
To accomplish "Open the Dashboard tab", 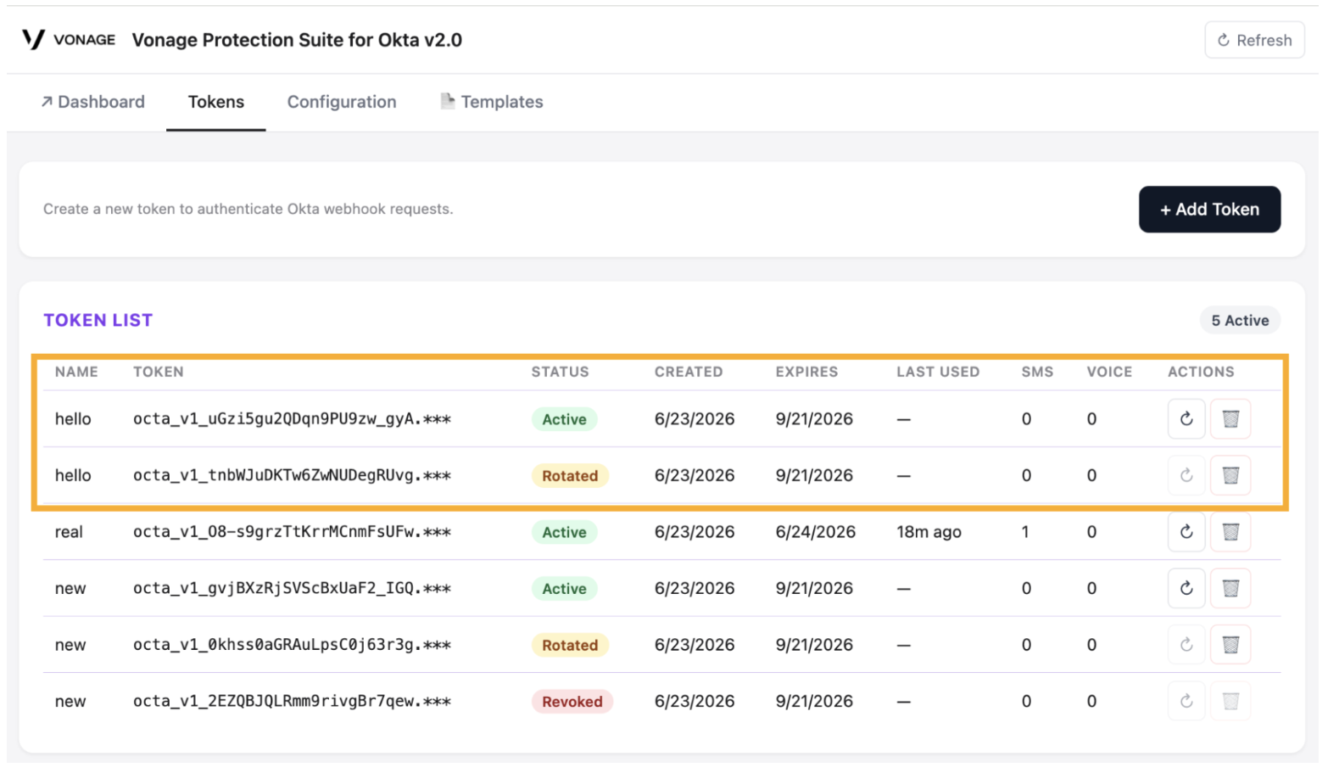I will [92, 102].
